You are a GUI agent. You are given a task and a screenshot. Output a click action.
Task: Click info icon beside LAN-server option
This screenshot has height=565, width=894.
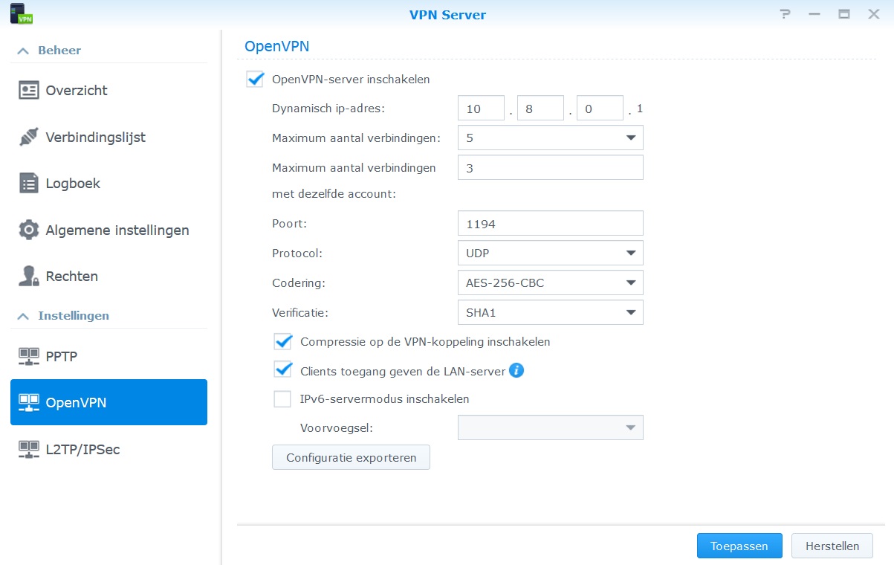tap(516, 370)
